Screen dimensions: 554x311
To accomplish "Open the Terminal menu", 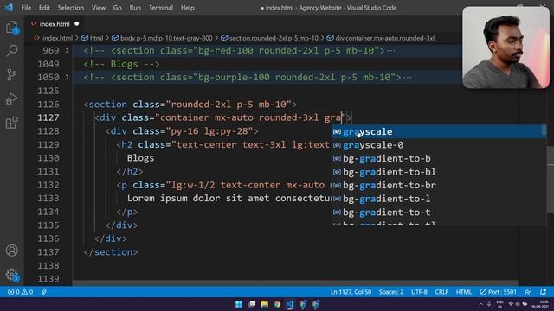I will pyautogui.click(x=161, y=8).
